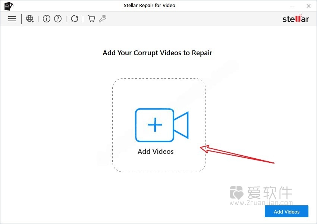Click the app icon in title bar

tap(9, 6)
